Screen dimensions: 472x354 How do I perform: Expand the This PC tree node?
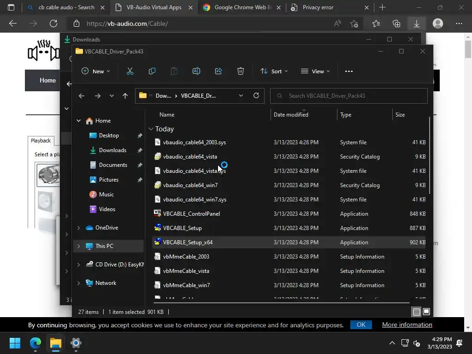(78, 246)
